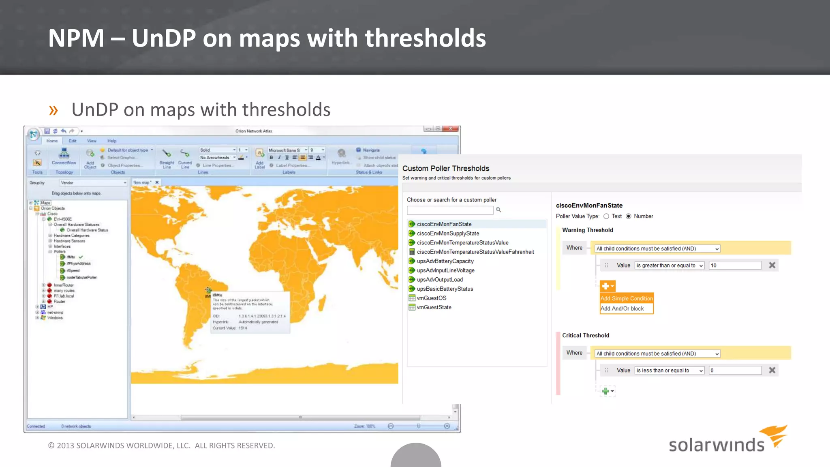Open the Edit ribbon tab
830x467 pixels.
(73, 141)
